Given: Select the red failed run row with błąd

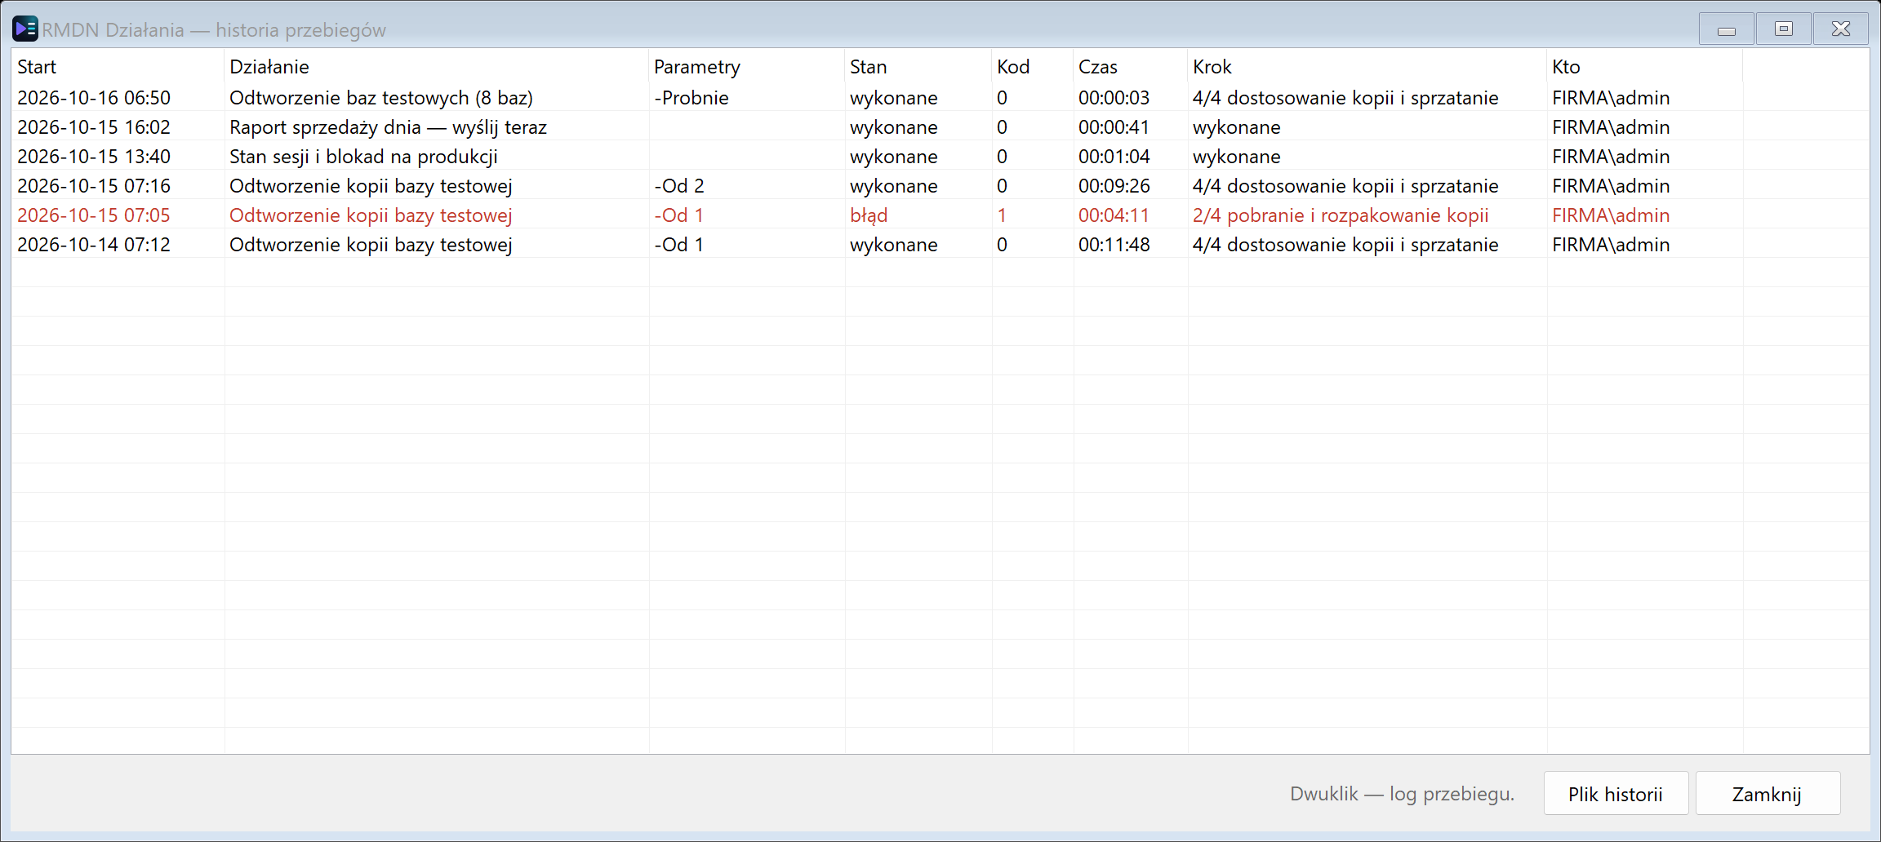Looking at the screenshot, I should pos(940,215).
